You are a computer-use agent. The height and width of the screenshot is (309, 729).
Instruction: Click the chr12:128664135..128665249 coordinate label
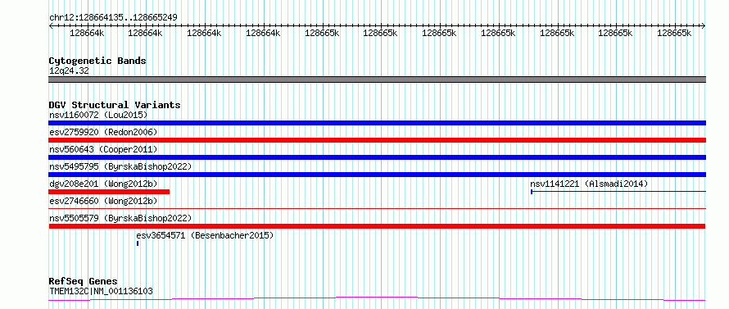113,18
